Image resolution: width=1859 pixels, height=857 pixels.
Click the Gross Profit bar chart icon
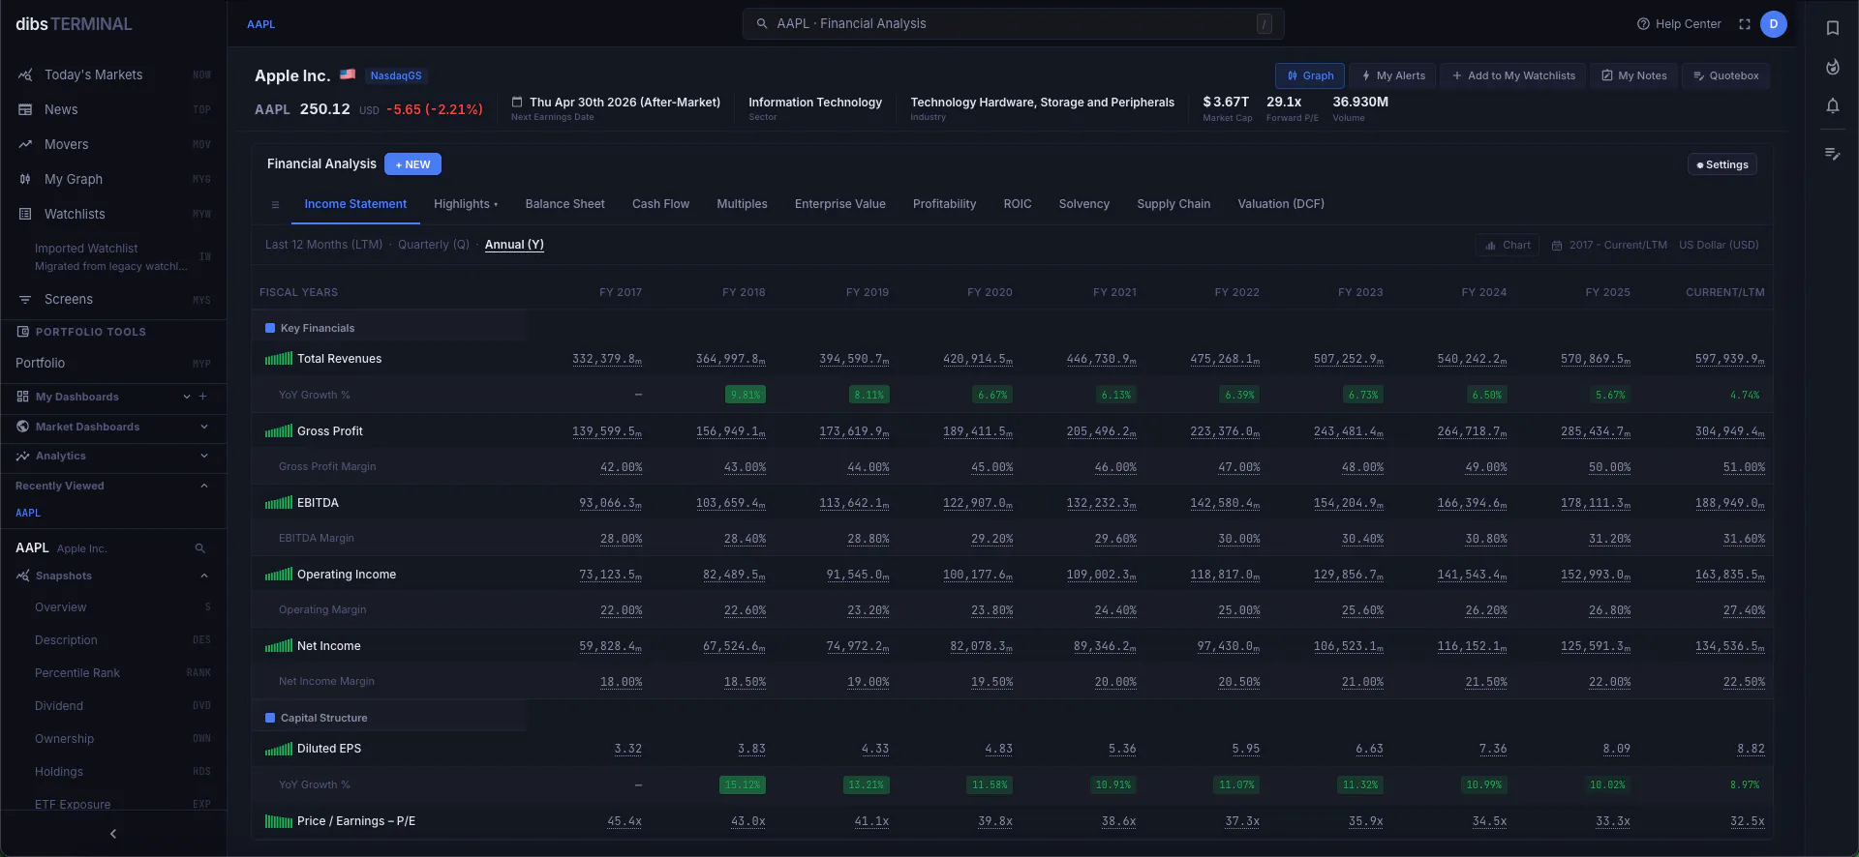tap(279, 431)
